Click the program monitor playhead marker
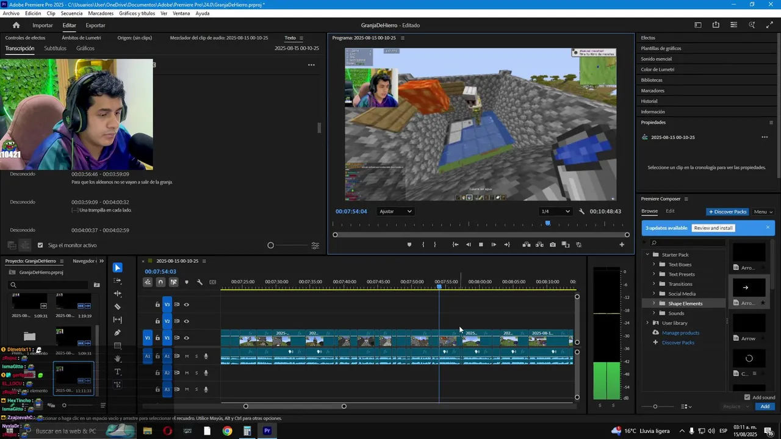 (547, 224)
